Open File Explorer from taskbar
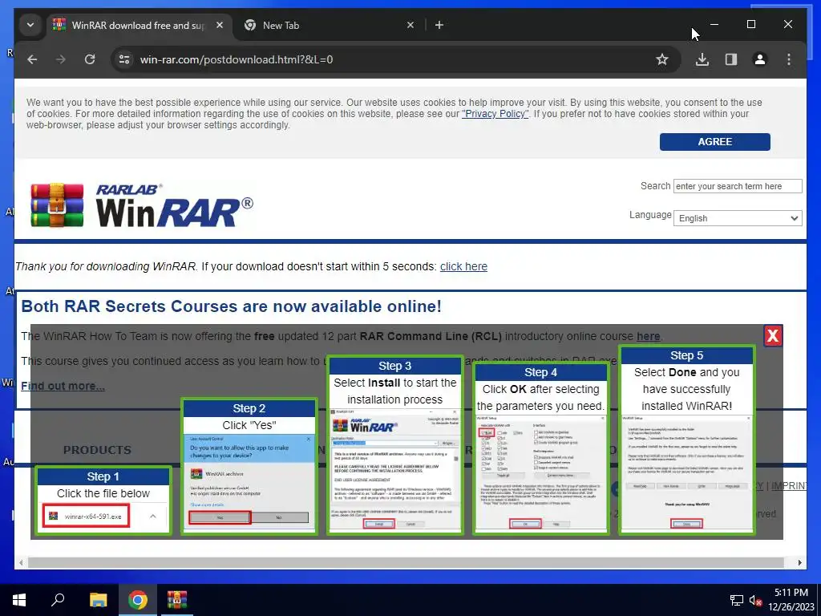Screen dimensions: 821x616 (98, 600)
